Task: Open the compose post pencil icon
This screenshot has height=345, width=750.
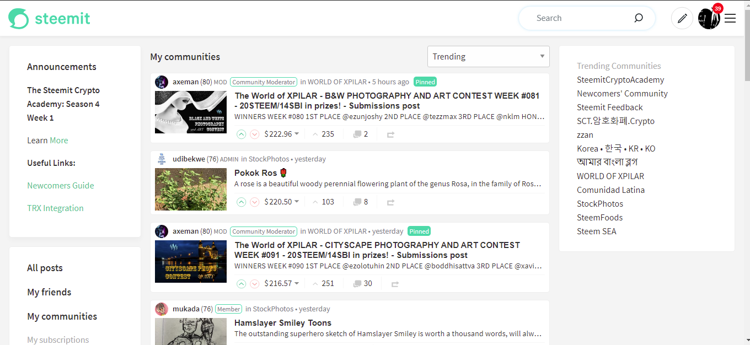Action: pyautogui.click(x=682, y=18)
